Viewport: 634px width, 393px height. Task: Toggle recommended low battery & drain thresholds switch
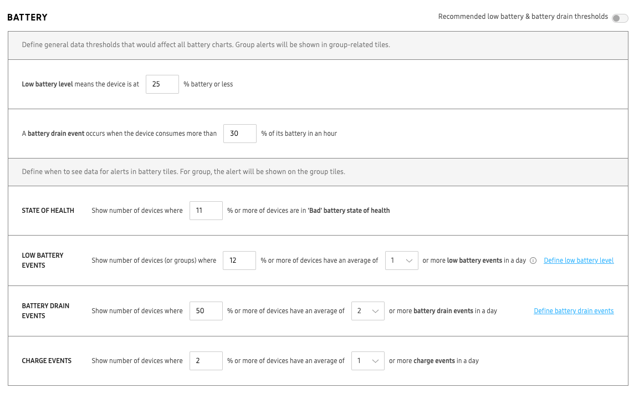point(620,18)
